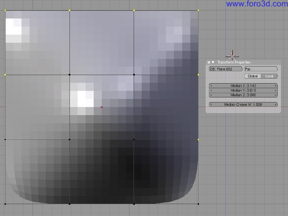The height and width of the screenshot is (216, 288).
Task: Click the 3D cursor crosshair in viewport
Action: pos(232,56)
